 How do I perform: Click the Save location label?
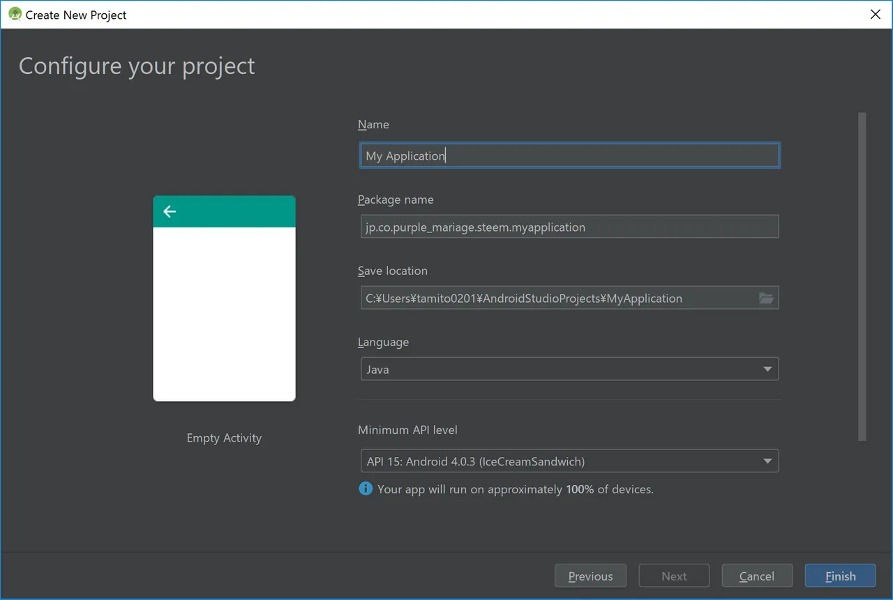[393, 271]
